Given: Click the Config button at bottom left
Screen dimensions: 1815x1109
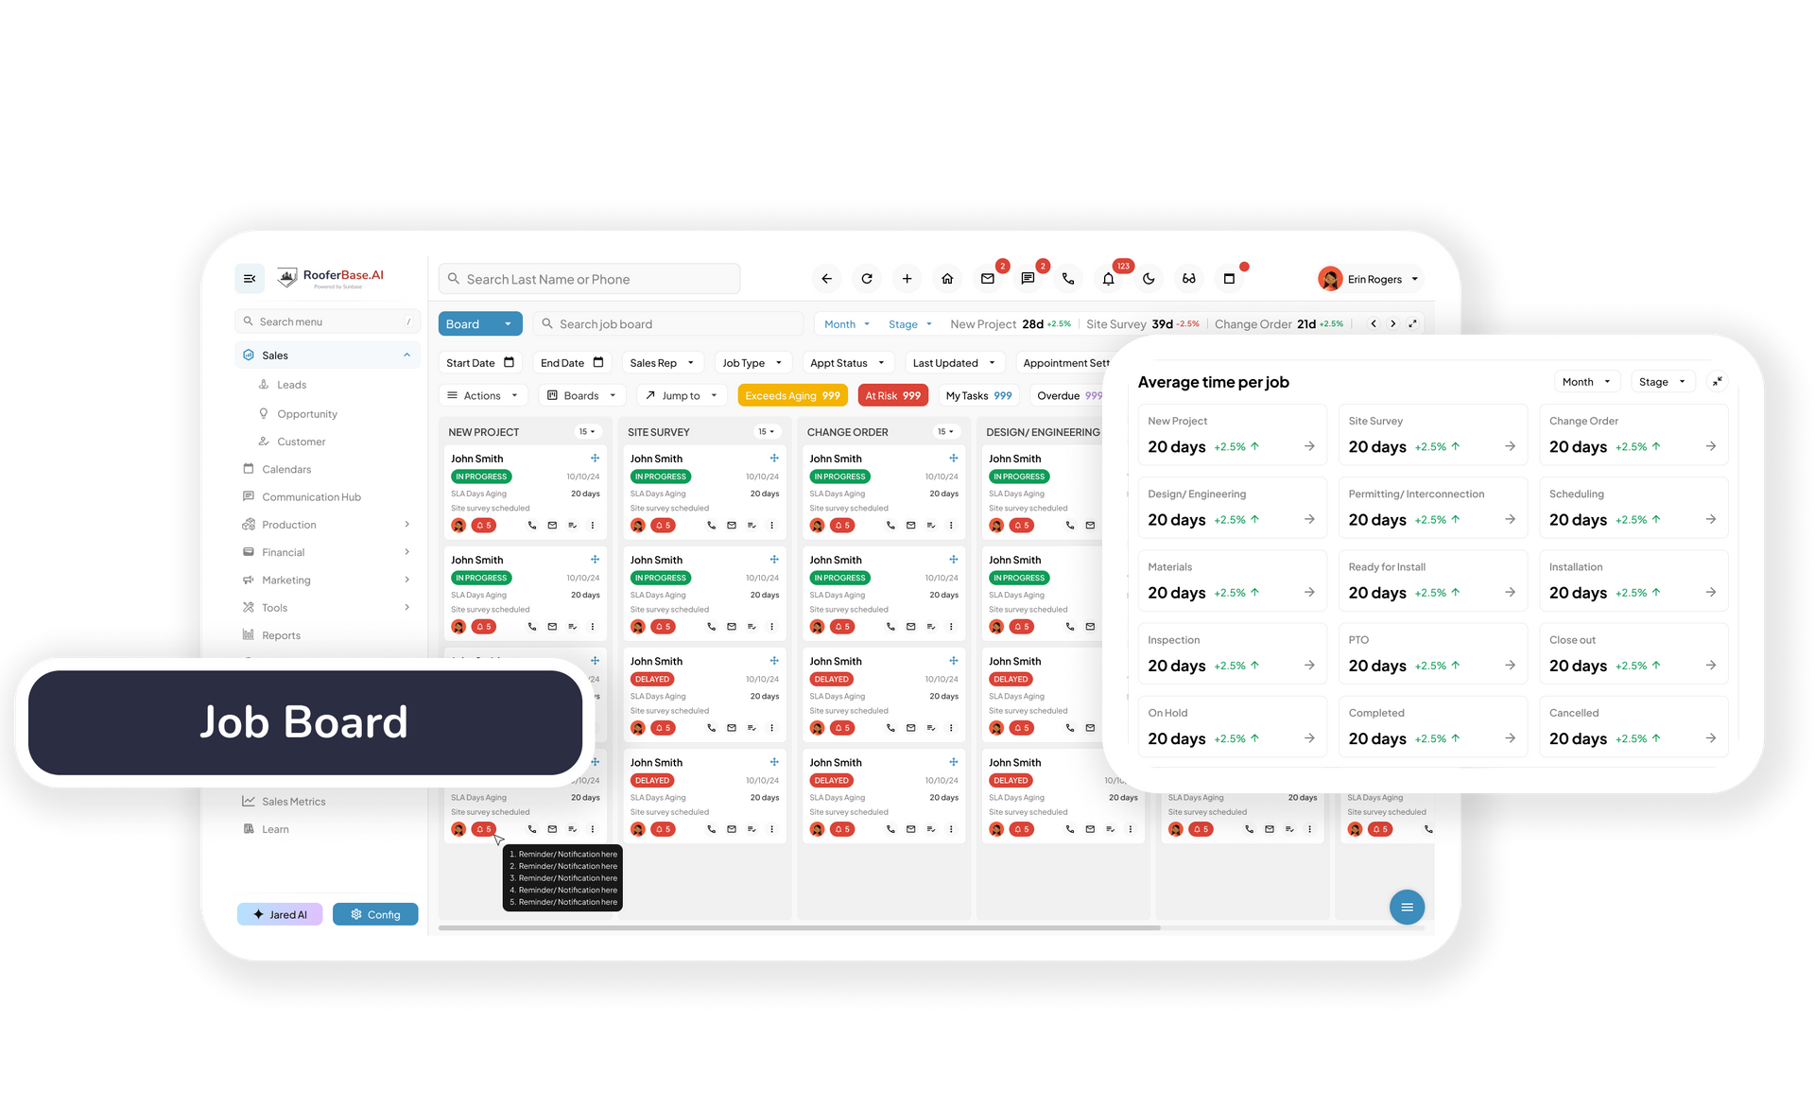Looking at the screenshot, I should tap(373, 913).
